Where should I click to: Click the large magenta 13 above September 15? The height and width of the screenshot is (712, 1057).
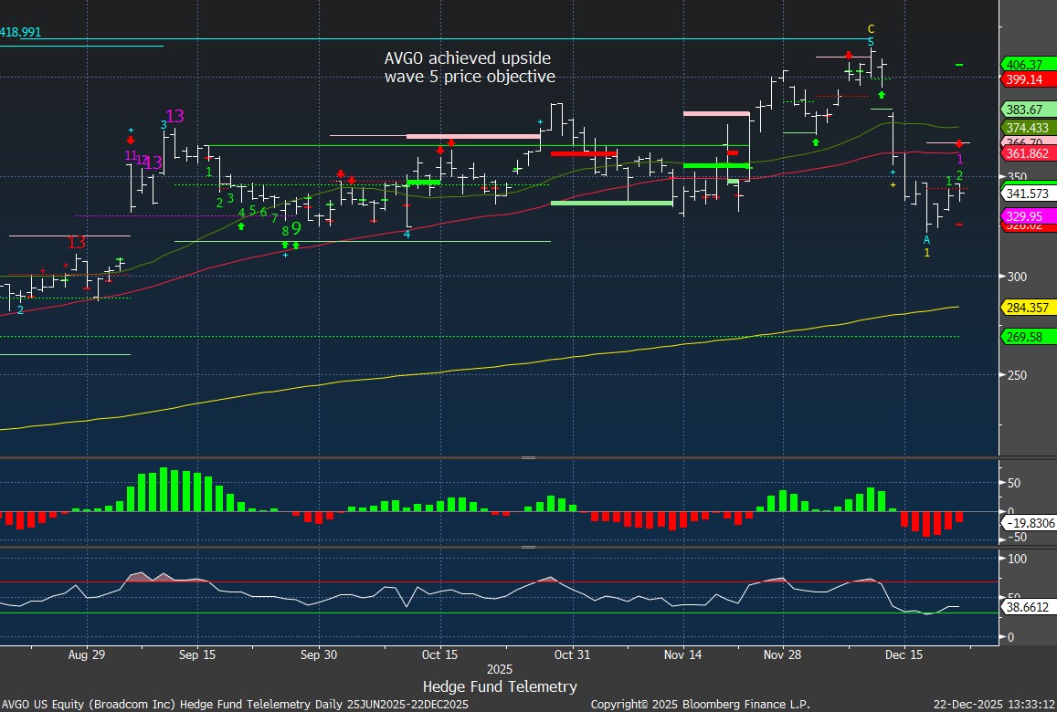[x=174, y=116]
